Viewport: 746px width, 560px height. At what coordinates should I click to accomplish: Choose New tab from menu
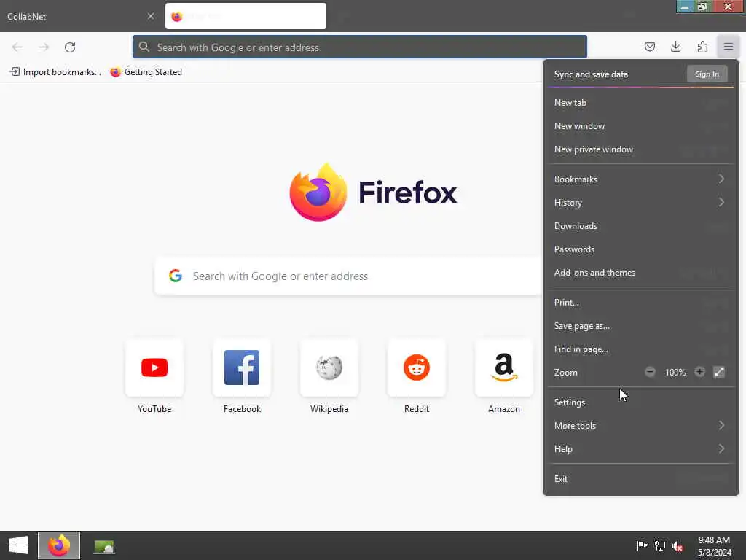[641, 102]
